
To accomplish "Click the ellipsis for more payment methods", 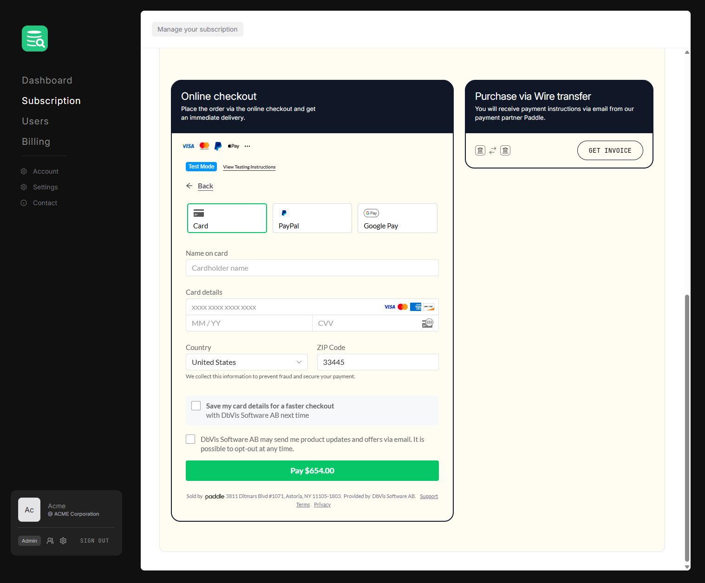I will pyautogui.click(x=248, y=146).
